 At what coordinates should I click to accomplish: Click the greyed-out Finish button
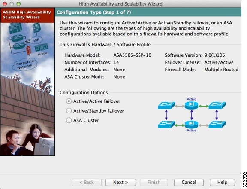tap(154, 182)
